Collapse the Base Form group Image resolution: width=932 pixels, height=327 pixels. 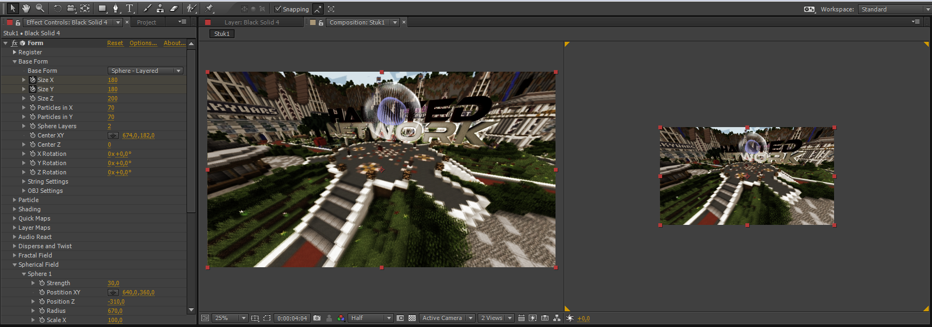coord(15,61)
